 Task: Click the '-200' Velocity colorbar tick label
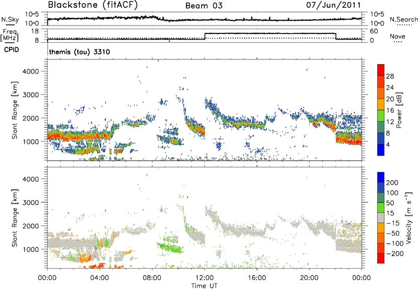click(x=394, y=254)
